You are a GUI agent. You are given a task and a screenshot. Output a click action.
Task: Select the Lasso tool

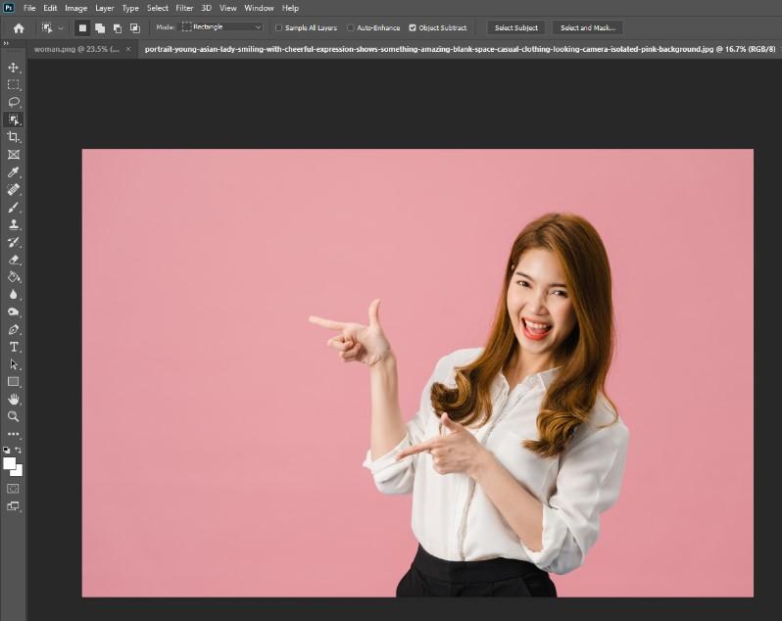pyautogui.click(x=14, y=102)
